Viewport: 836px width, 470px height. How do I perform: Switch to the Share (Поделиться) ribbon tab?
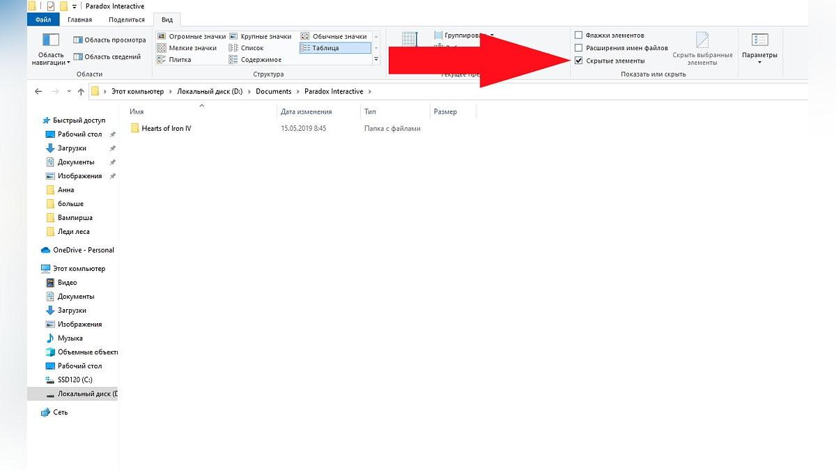[127, 19]
